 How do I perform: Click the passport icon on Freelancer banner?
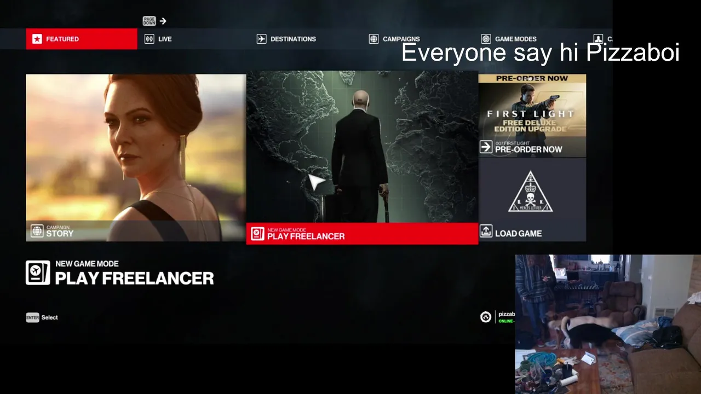pos(257,234)
